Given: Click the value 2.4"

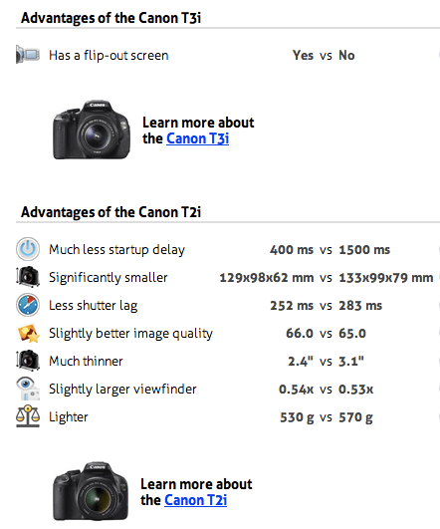Looking at the screenshot, I should 301,362.
